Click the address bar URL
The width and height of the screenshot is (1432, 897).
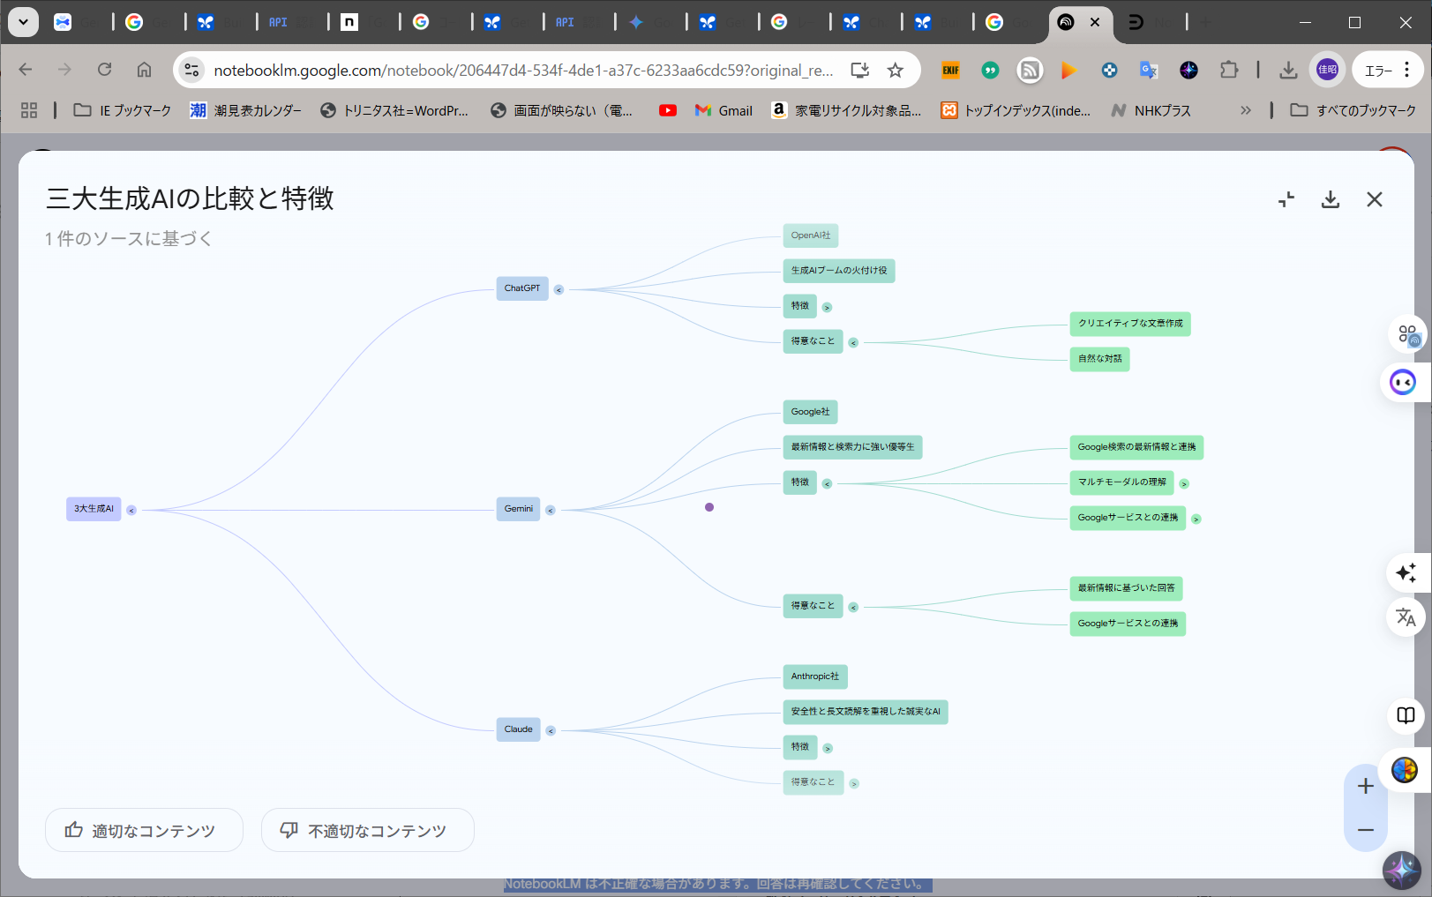pos(523,70)
